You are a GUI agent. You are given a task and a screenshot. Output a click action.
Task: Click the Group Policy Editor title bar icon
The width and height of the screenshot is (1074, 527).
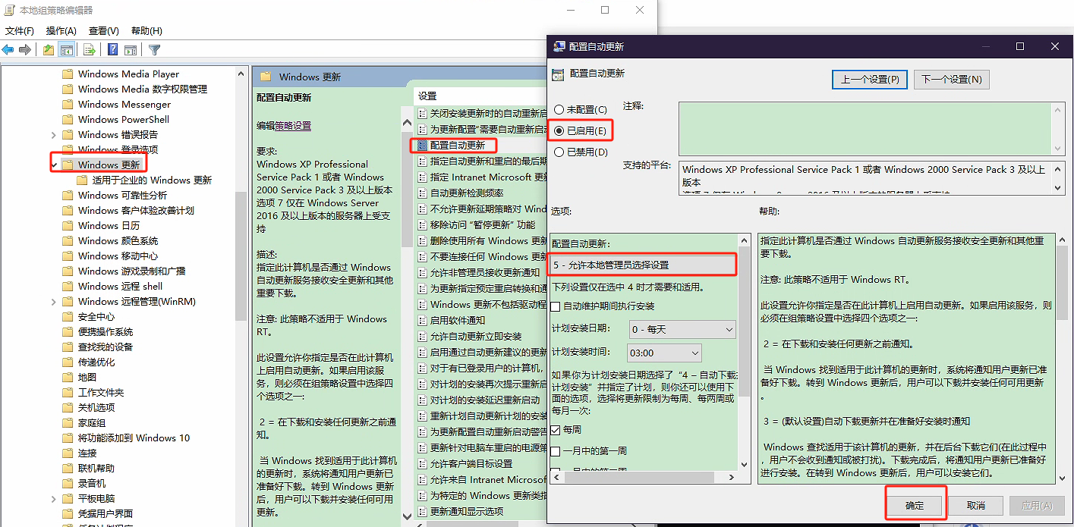9,10
